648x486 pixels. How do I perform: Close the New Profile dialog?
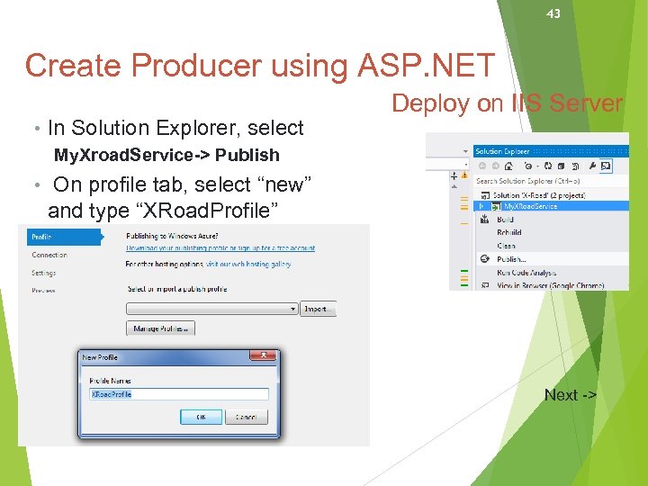tap(263, 355)
